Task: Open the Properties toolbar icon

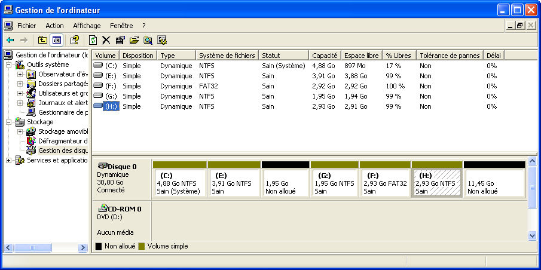Action: (x=120, y=41)
